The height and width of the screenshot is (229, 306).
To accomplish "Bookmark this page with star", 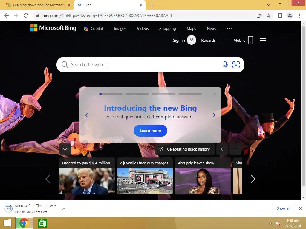I will click(268, 16).
